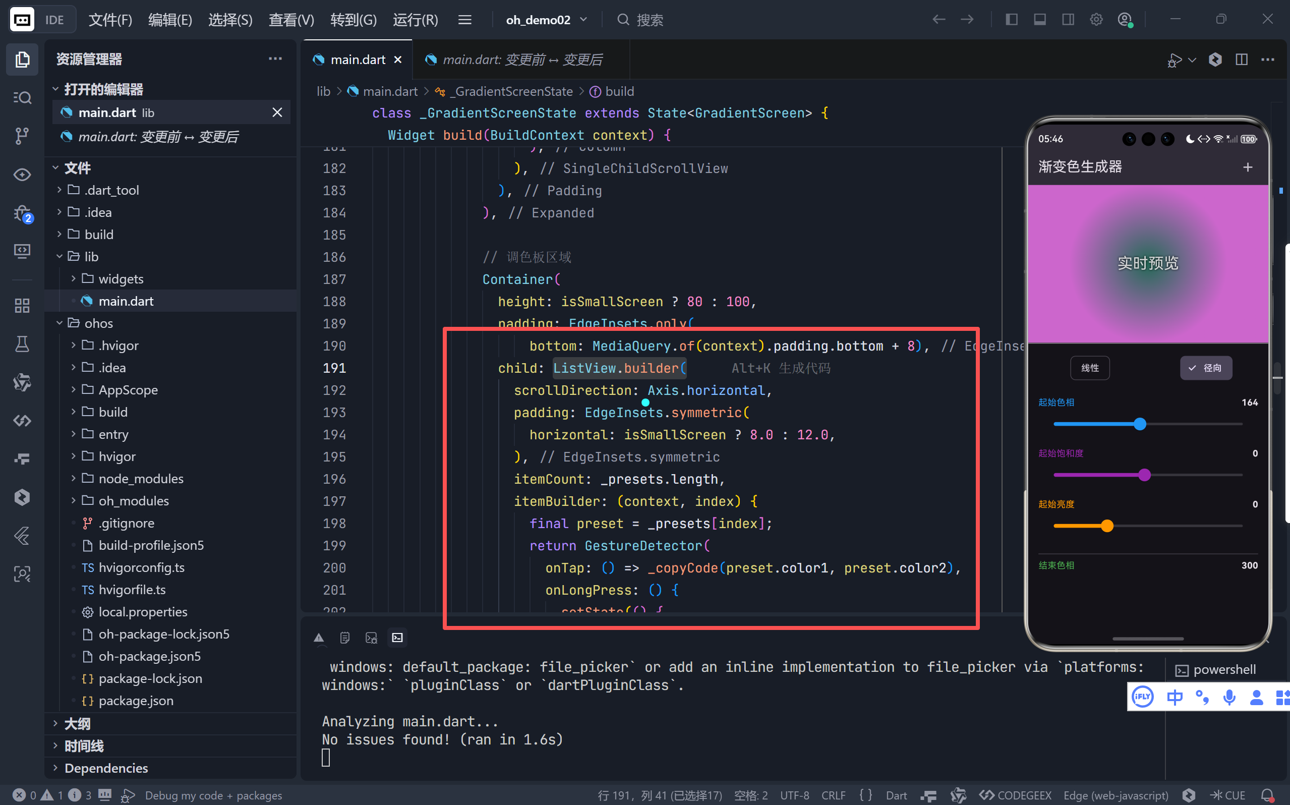Click the notifications bell in status bar

click(x=1268, y=795)
